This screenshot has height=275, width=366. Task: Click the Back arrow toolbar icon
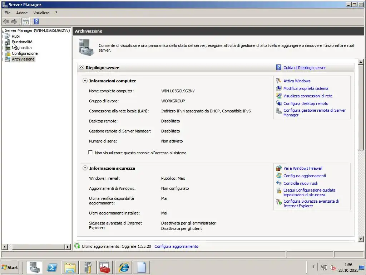pos(6,22)
